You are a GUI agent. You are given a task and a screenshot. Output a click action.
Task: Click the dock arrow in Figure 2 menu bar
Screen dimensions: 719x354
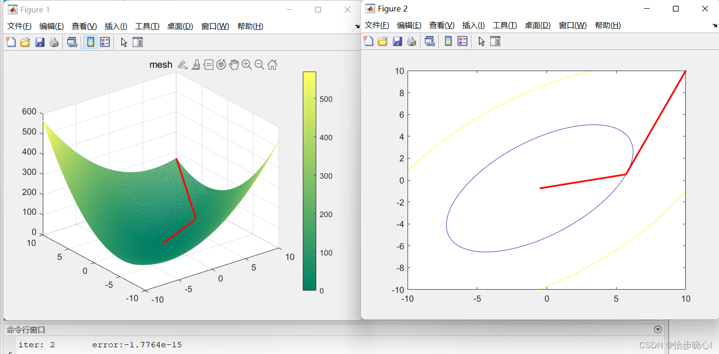(715, 25)
